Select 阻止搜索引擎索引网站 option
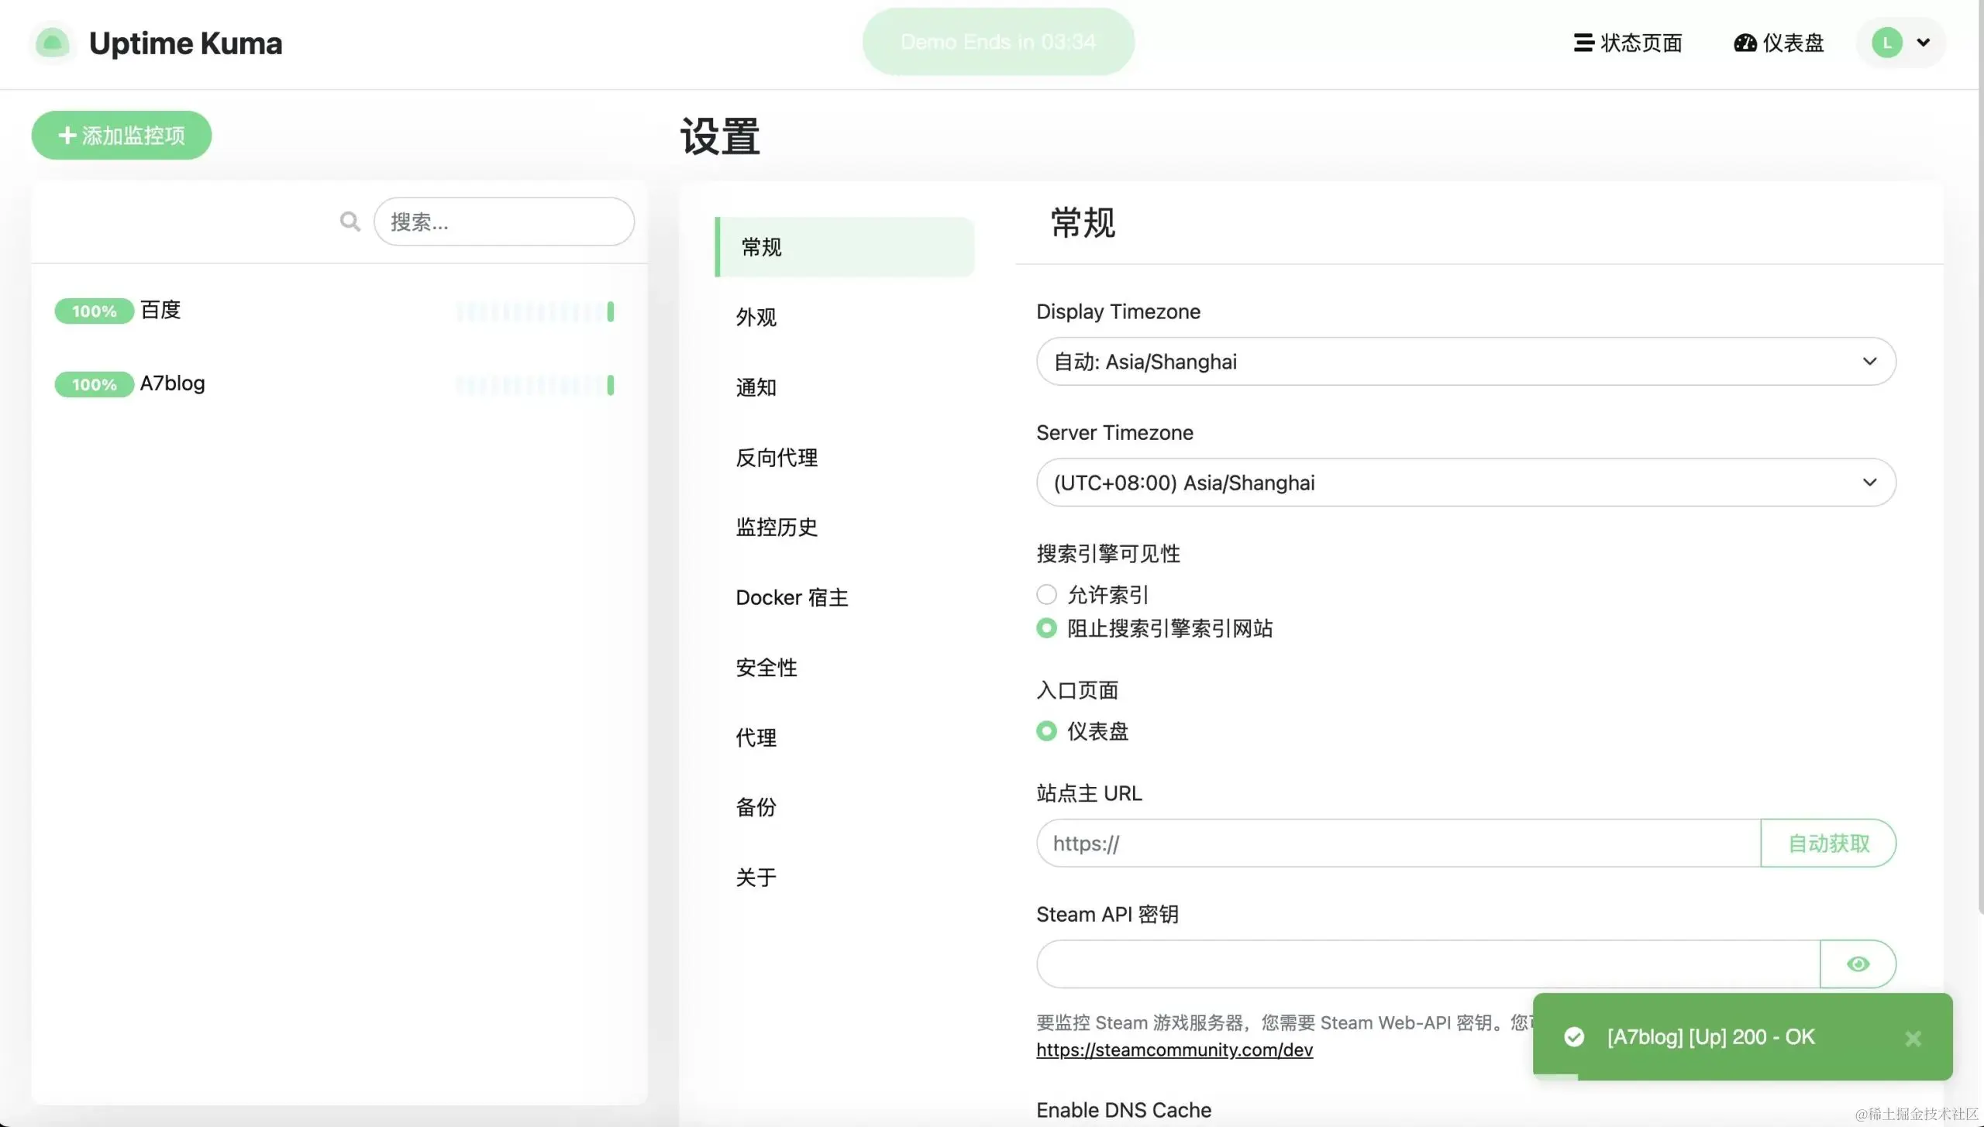The width and height of the screenshot is (1984, 1127). tap(1045, 628)
